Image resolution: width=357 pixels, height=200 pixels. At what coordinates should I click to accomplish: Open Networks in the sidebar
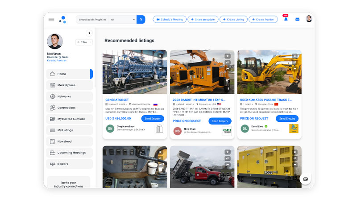click(x=70, y=96)
